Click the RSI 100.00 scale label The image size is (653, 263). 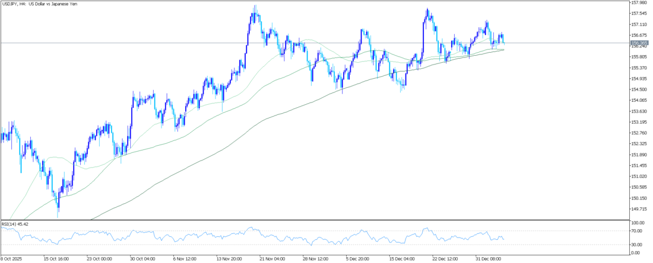coord(639,223)
